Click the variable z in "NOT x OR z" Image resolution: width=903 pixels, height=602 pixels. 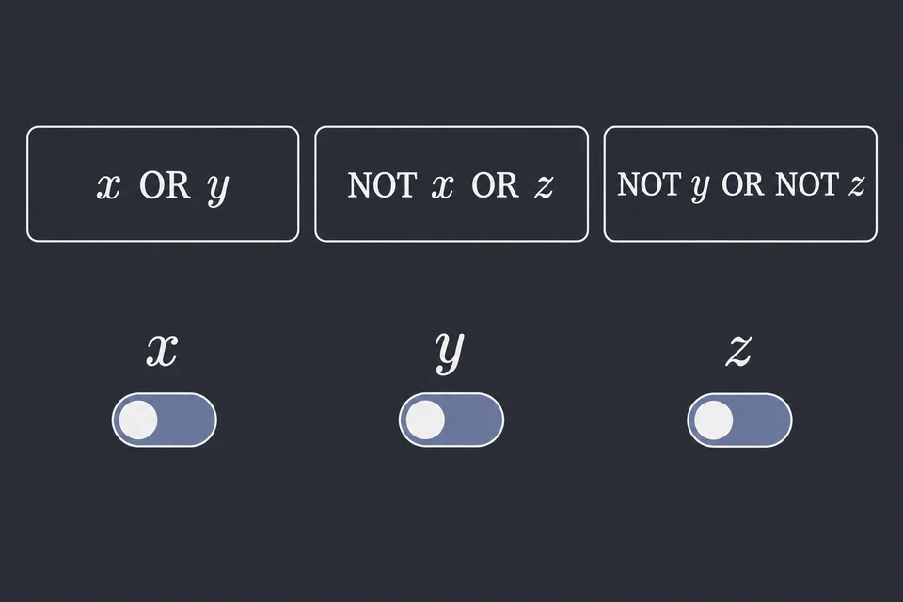[x=544, y=186]
